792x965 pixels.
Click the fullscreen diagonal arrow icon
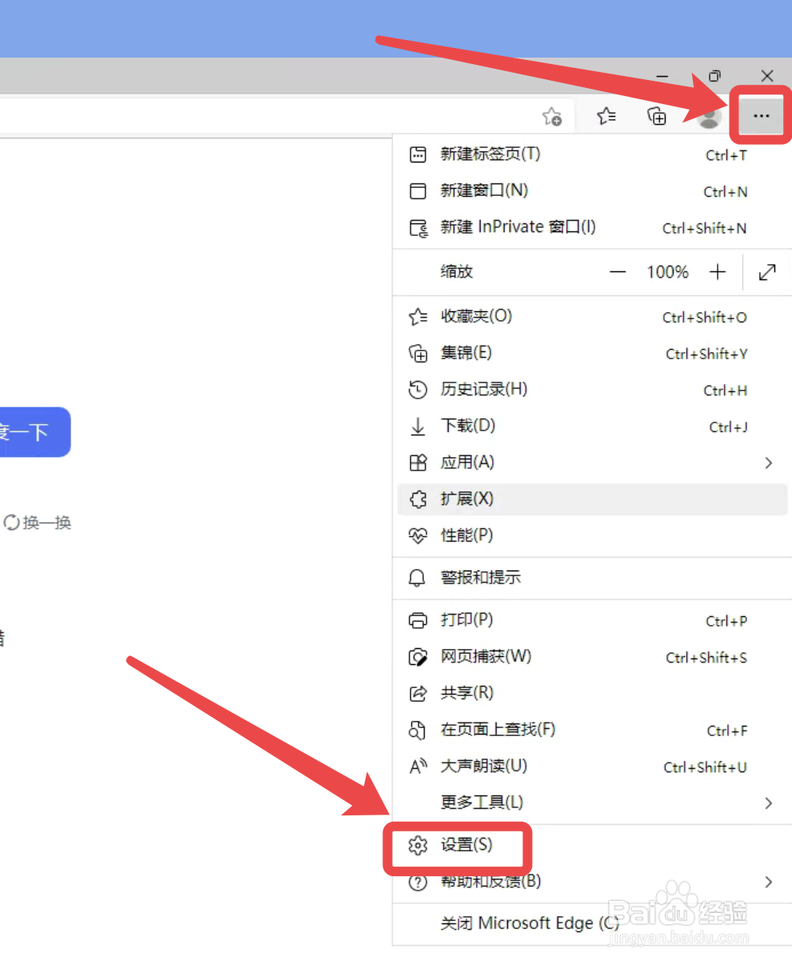coord(766,272)
